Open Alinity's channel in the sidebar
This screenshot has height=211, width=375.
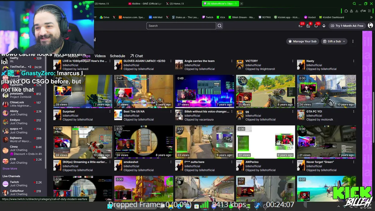point(23,113)
